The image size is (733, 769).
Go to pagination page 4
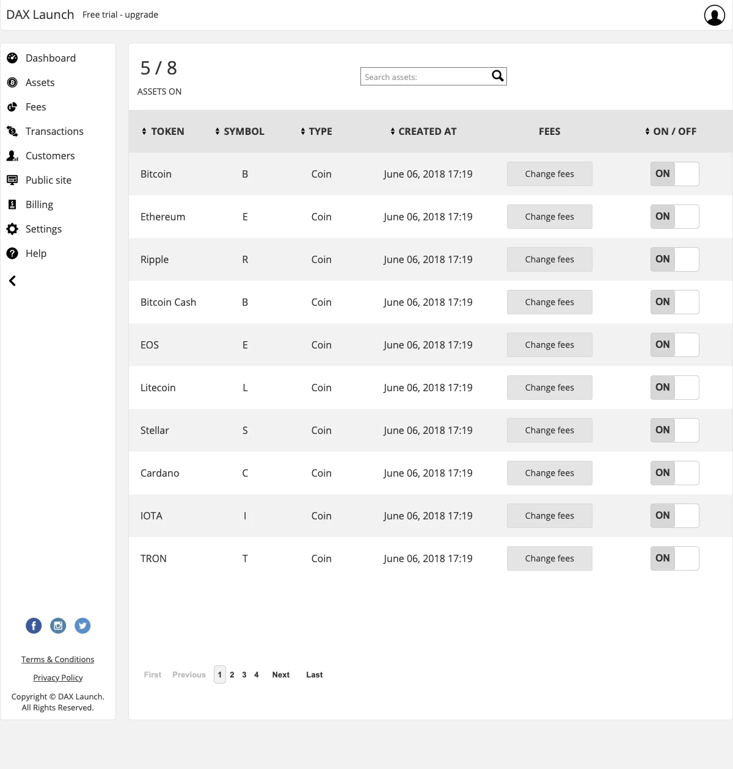(x=257, y=674)
